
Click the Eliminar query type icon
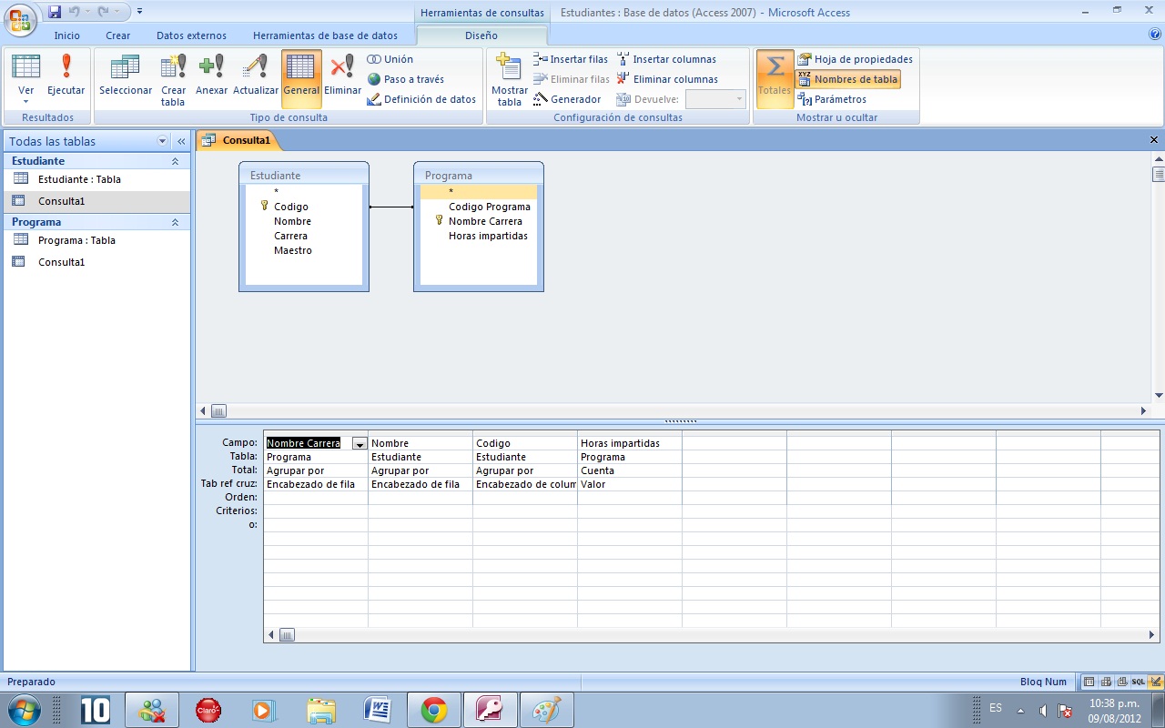click(342, 76)
